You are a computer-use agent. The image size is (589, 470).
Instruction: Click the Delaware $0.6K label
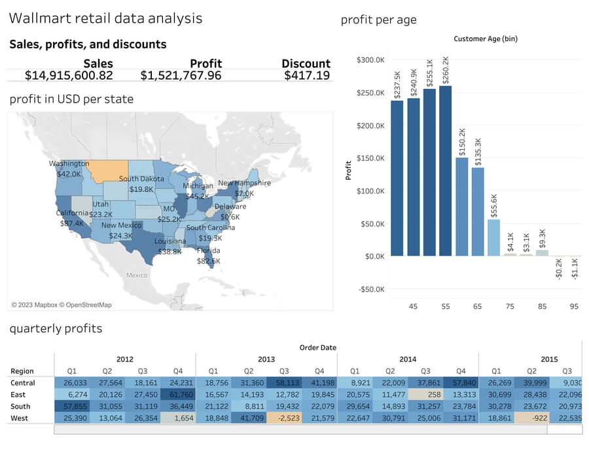point(230,212)
